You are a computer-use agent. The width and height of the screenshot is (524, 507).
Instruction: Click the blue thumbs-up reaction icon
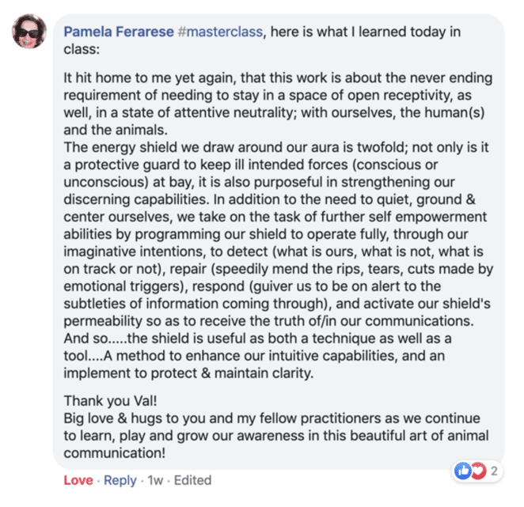tap(463, 471)
